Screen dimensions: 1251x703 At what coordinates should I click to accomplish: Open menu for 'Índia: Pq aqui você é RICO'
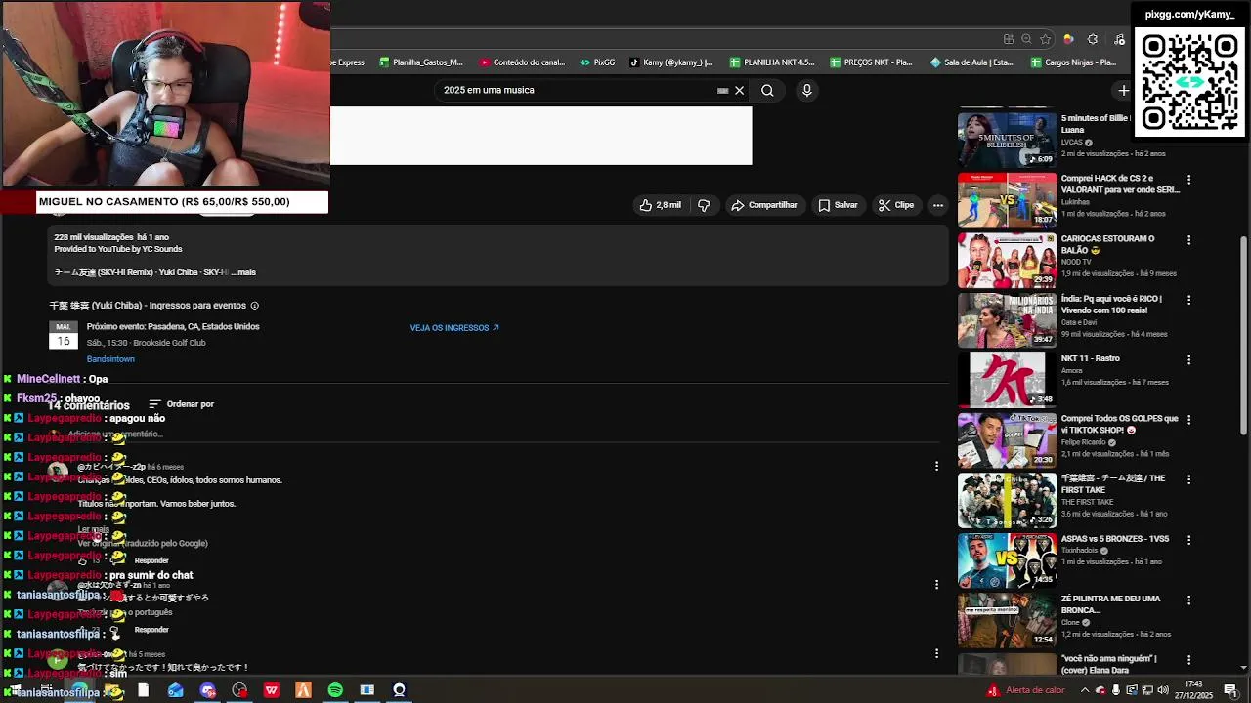coord(1188,300)
